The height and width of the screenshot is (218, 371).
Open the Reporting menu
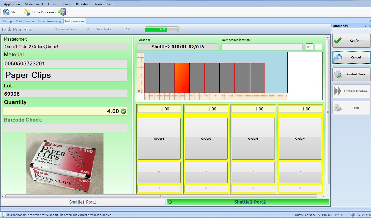[x=83, y=4]
